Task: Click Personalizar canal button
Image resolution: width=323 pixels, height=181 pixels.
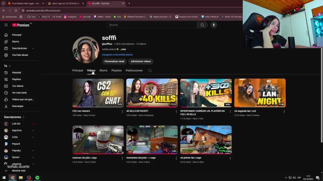Action: click(x=114, y=61)
